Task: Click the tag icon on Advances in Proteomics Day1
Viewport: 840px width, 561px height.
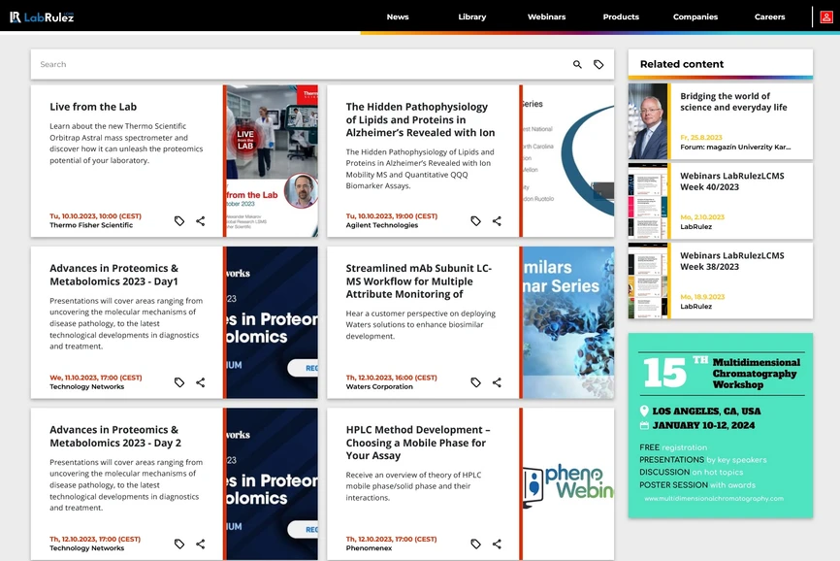Action: pos(178,381)
